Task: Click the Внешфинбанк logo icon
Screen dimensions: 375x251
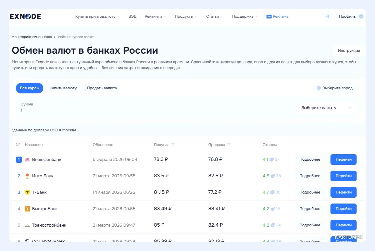Action: tap(27, 160)
